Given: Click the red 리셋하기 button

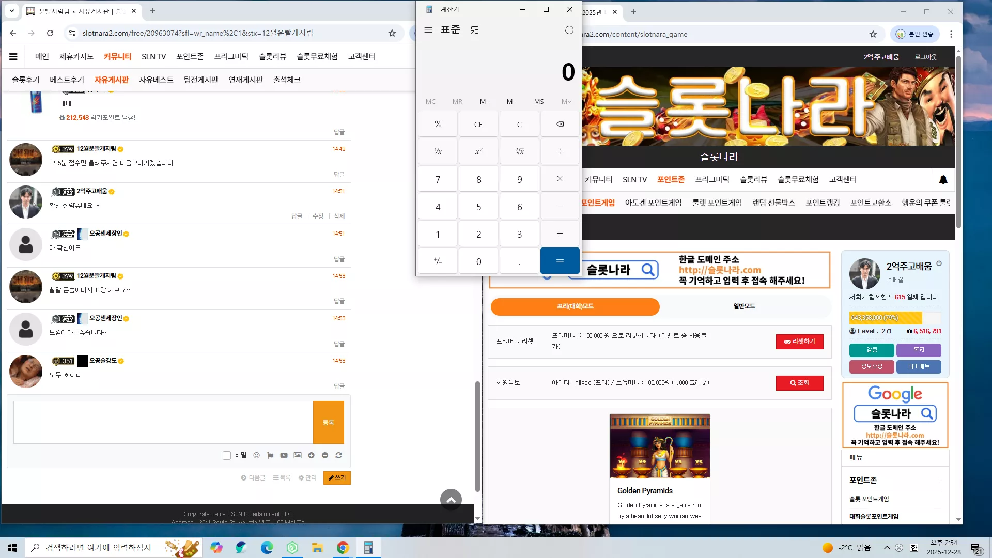Looking at the screenshot, I should 800,342.
